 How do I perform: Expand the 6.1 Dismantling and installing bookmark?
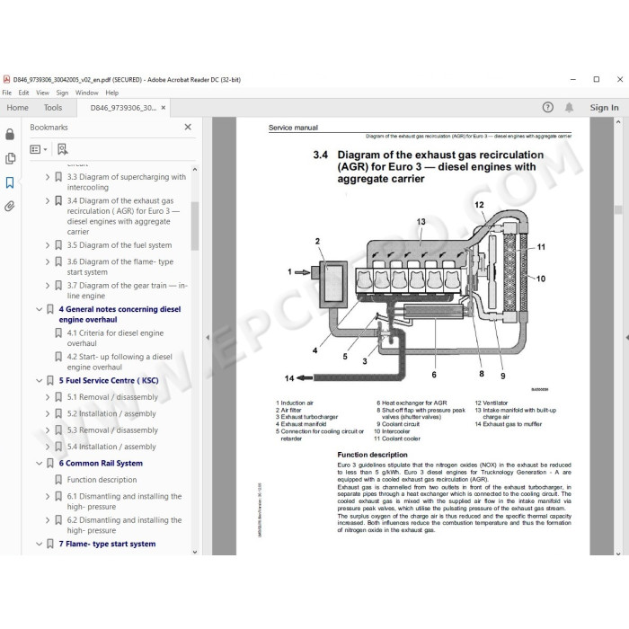48,496
